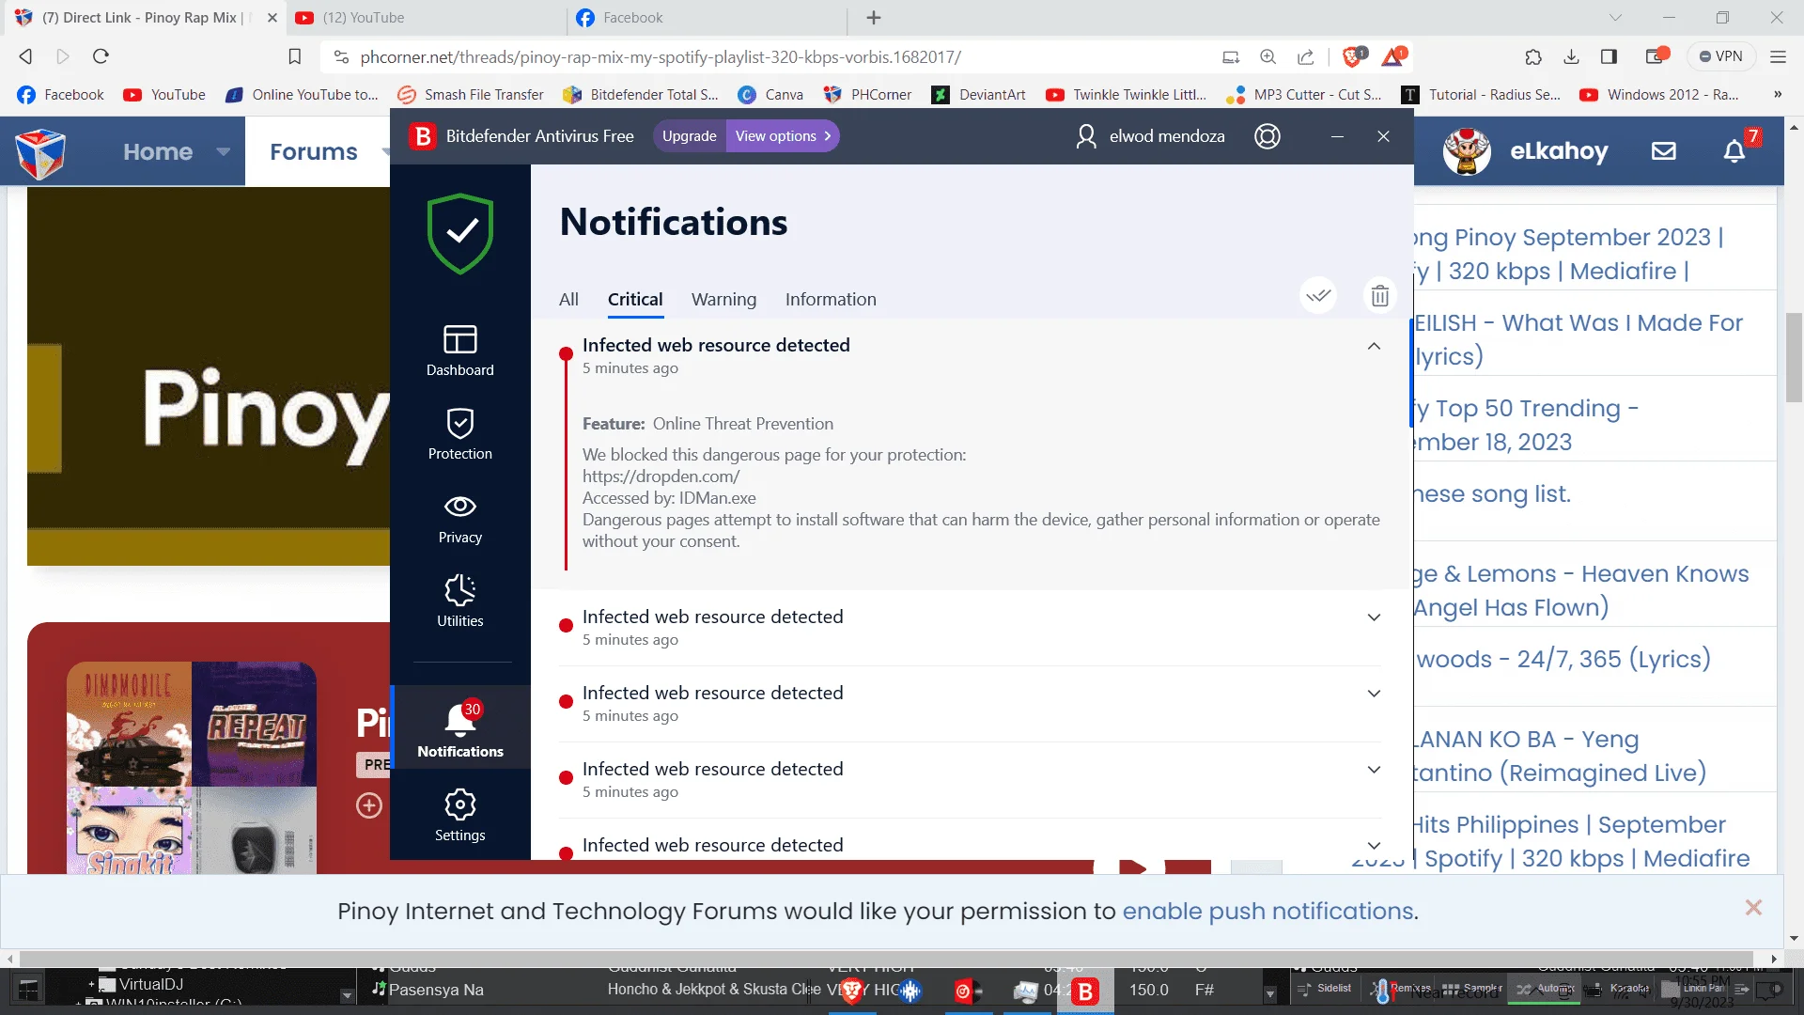Open the Brave Wallet icon
Screen dimensions: 1804x1015
[x=1656, y=56]
